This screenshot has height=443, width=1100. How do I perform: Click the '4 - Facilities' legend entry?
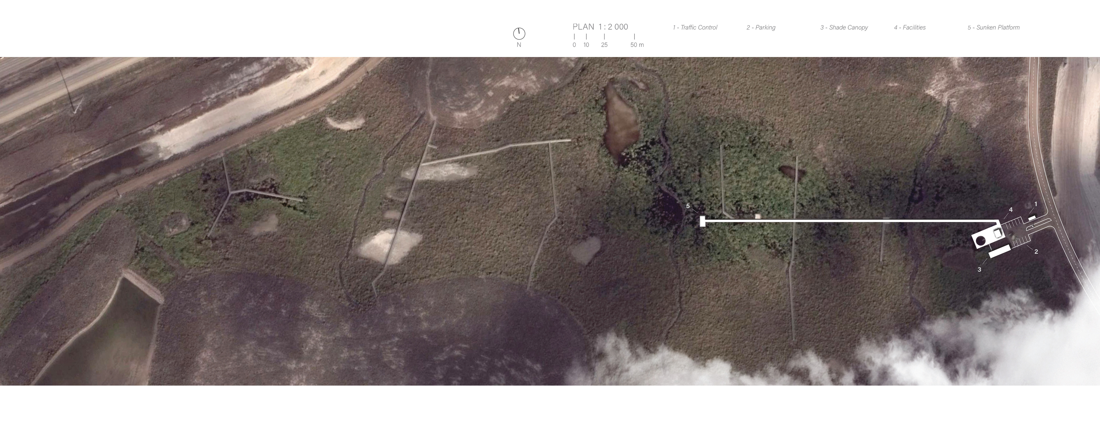coord(910,27)
